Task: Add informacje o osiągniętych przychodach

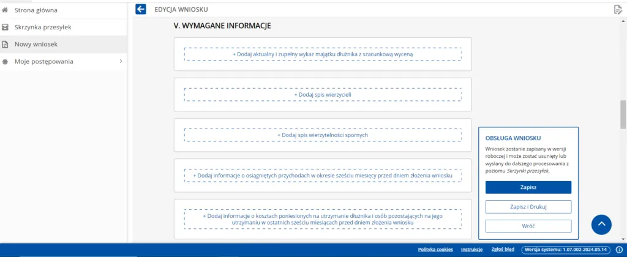Action: pos(323,176)
